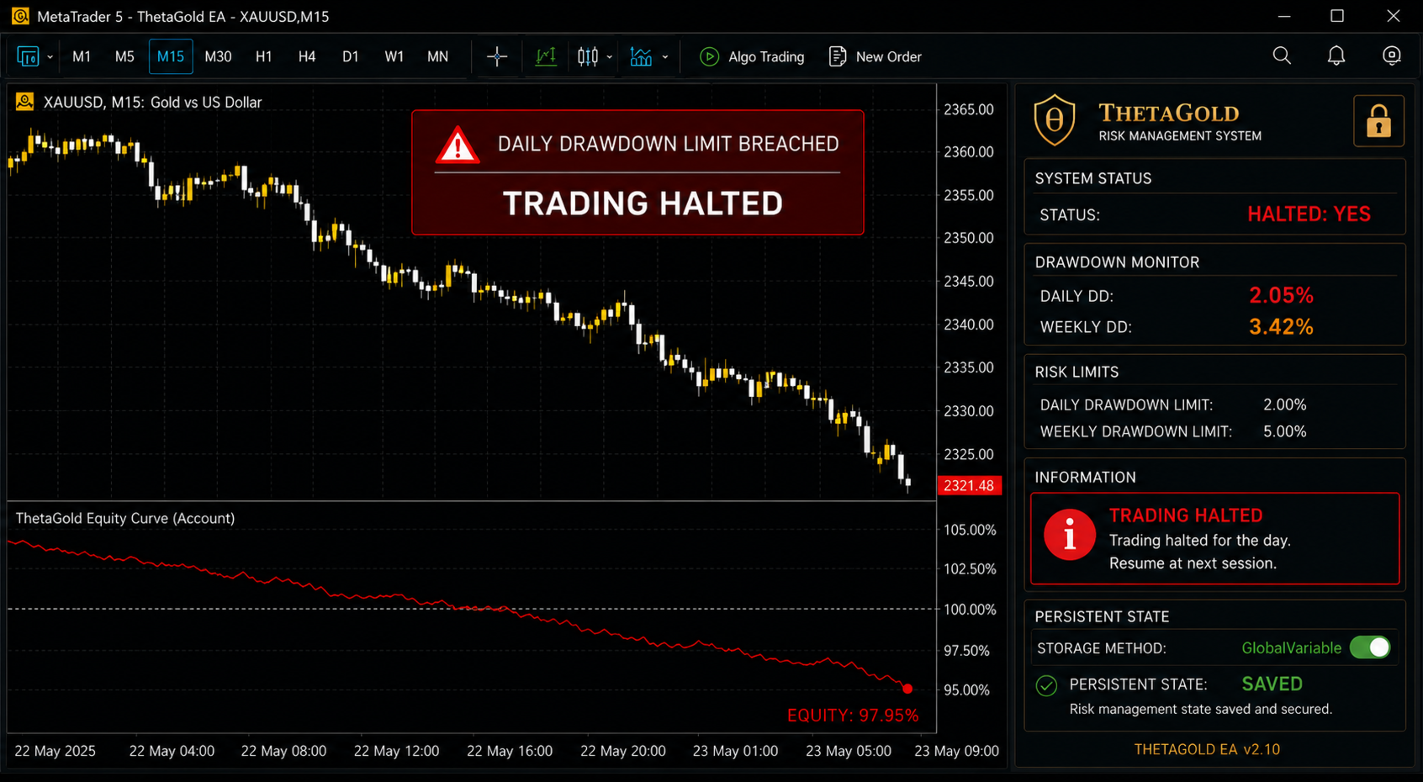Select the D1 timeframe
The height and width of the screenshot is (782, 1423).
click(x=350, y=57)
